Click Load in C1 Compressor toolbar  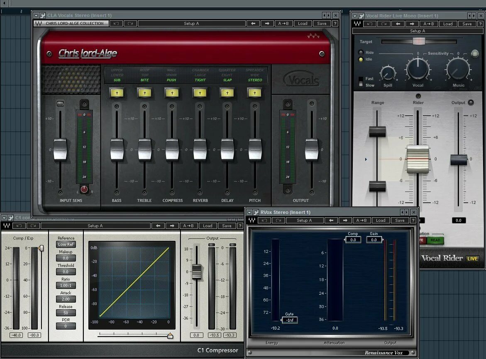click(208, 226)
